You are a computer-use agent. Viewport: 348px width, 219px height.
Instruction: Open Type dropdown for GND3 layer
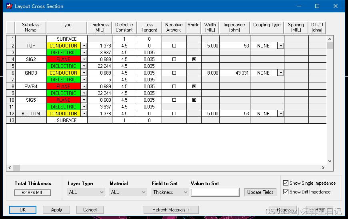tap(84, 73)
